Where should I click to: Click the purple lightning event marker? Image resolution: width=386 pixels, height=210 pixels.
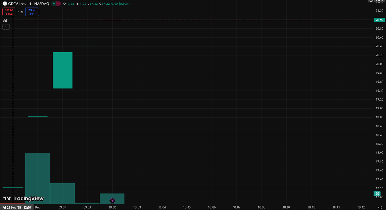click(112, 201)
